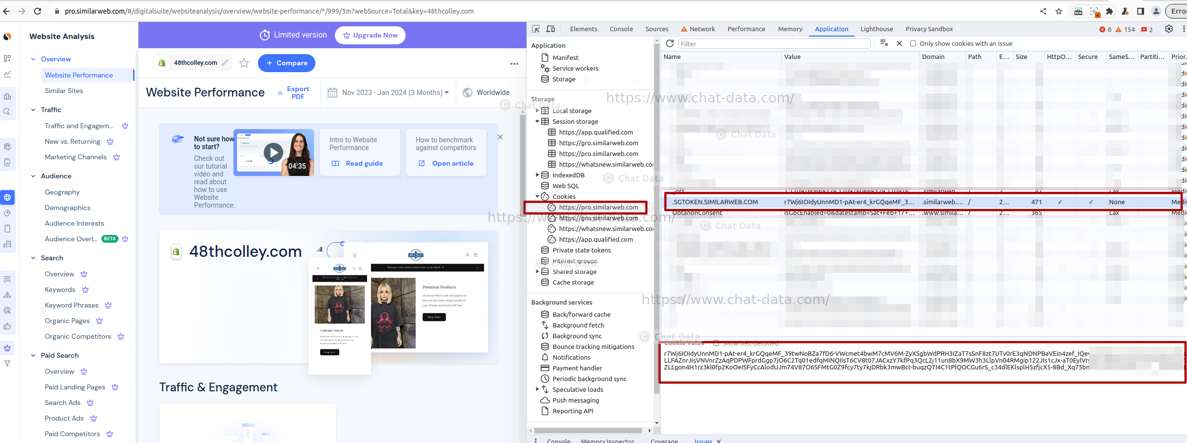
Task: Delete the selected cookie with the X icon
Action: (x=899, y=43)
